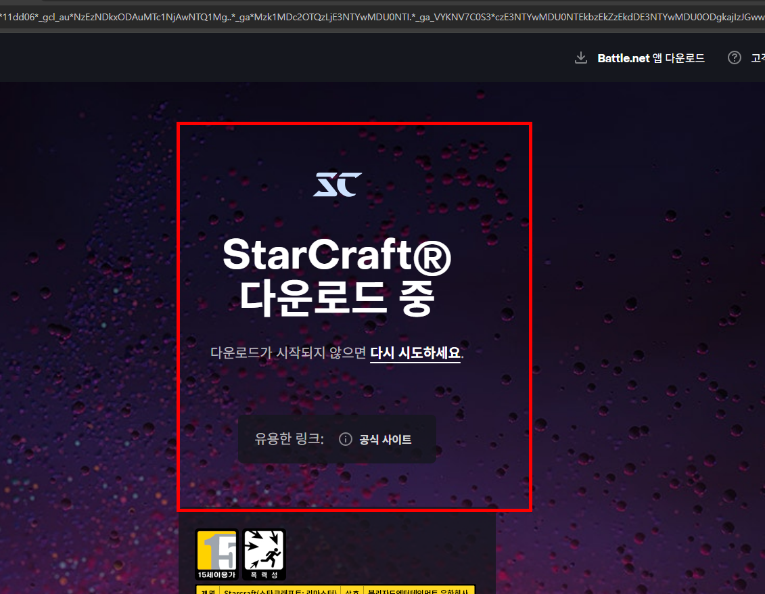The height and width of the screenshot is (594, 765).
Task: Open the question mark help icon
Action: (734, 58)
